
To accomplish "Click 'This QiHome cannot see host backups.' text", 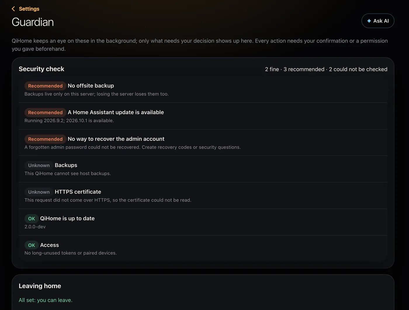I will [68, 173].
